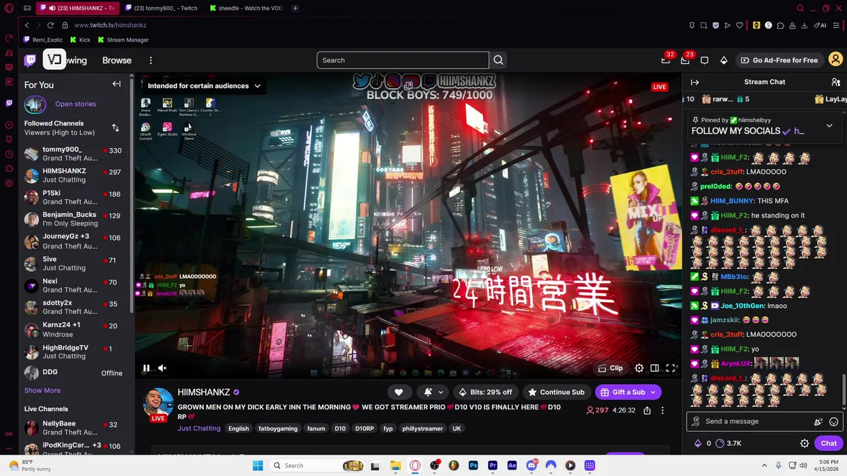The height and width of the screenshot is (476, 847).
Task: Share the stream via share icon
Action: coord(647,411)
